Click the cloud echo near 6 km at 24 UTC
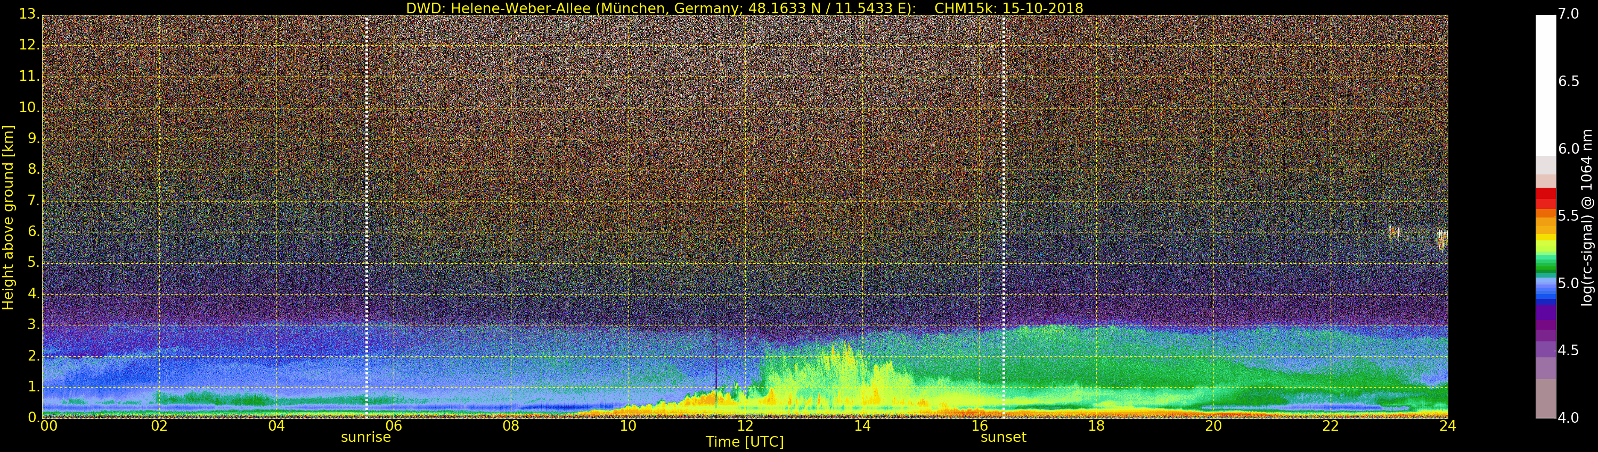Screen dimensions: 1598x452 point(1442,240)
